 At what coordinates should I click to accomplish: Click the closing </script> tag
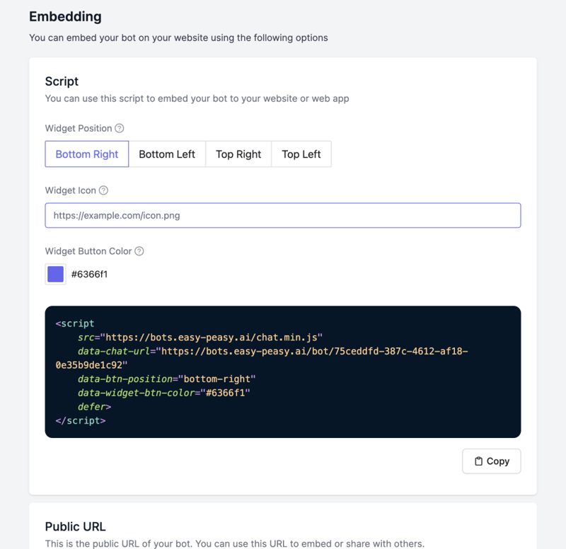81,420
